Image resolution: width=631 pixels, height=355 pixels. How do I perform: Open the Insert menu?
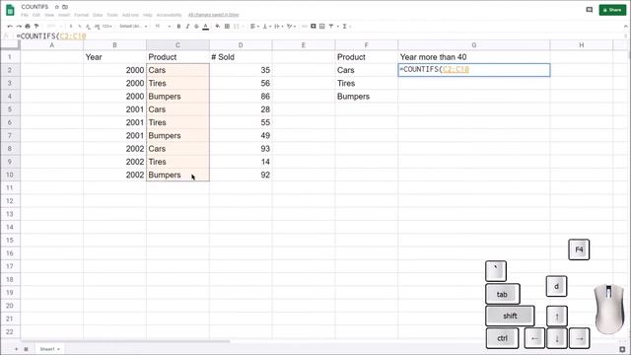[x=64, y=15]
